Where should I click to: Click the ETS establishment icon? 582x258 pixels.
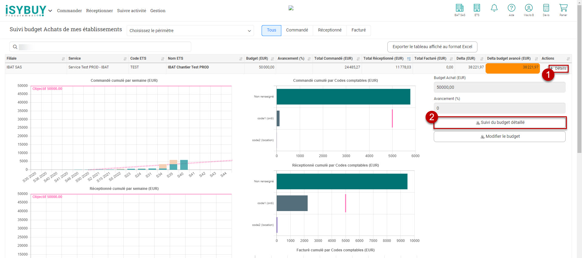[x=477, y=10]
